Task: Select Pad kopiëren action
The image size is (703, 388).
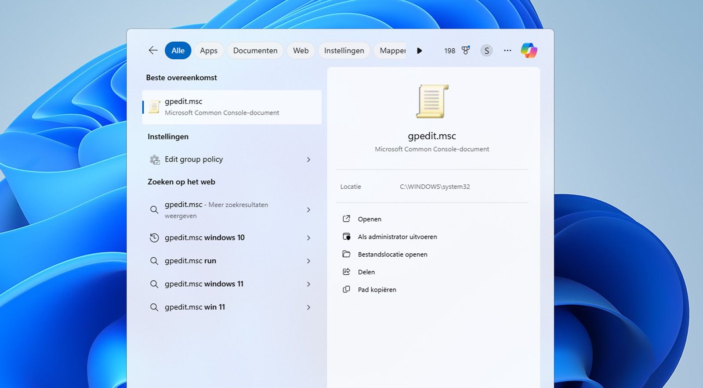Action: coord(377,289)
